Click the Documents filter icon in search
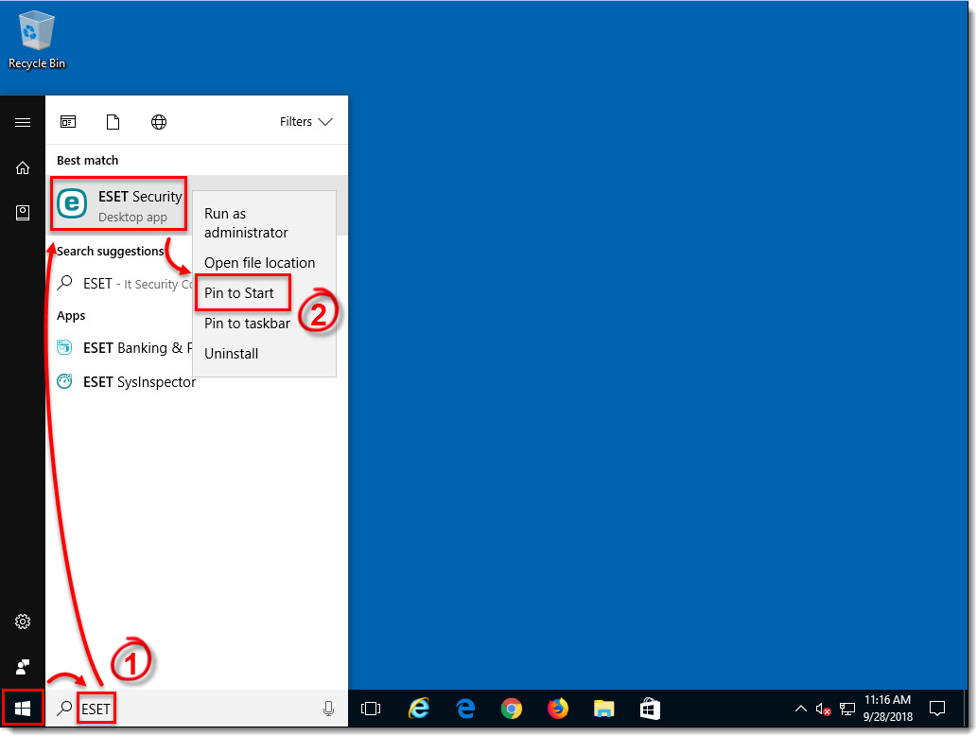Screen dimensions: 977x736 pos(113,121)
